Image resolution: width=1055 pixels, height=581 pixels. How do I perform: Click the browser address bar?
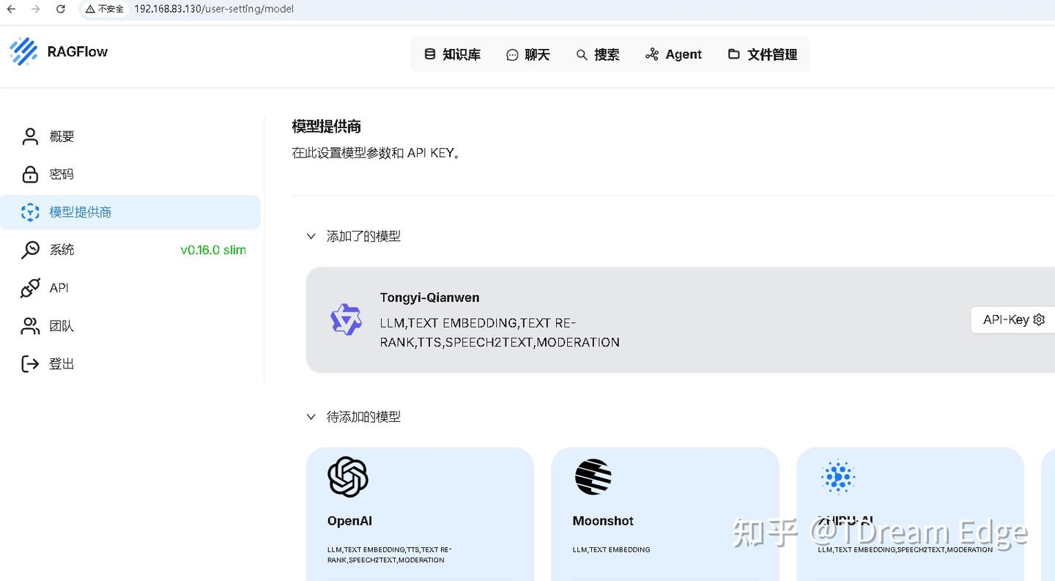tap(212, 9)
